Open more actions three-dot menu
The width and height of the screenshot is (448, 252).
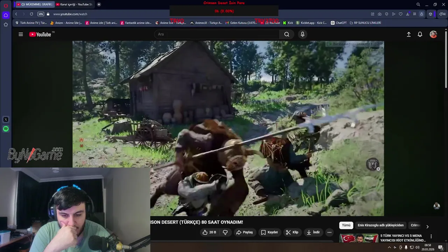point(329,232)
